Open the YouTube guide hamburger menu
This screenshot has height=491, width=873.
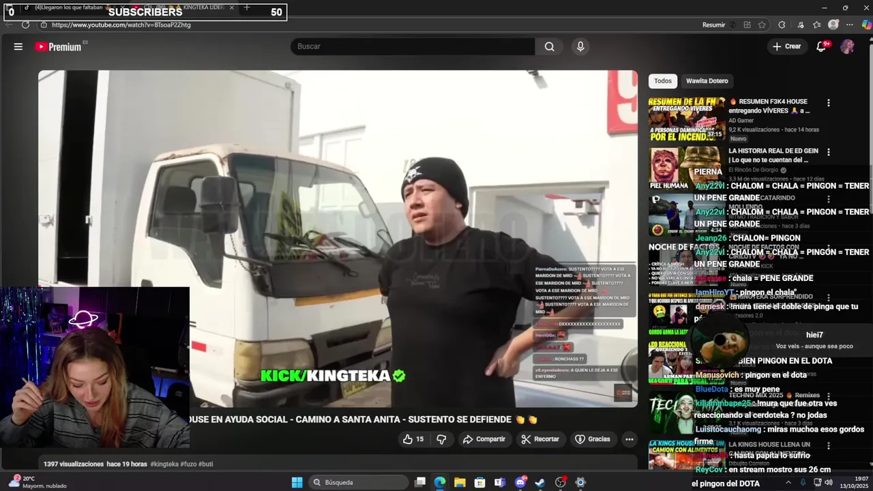click(x=18, y=46)
